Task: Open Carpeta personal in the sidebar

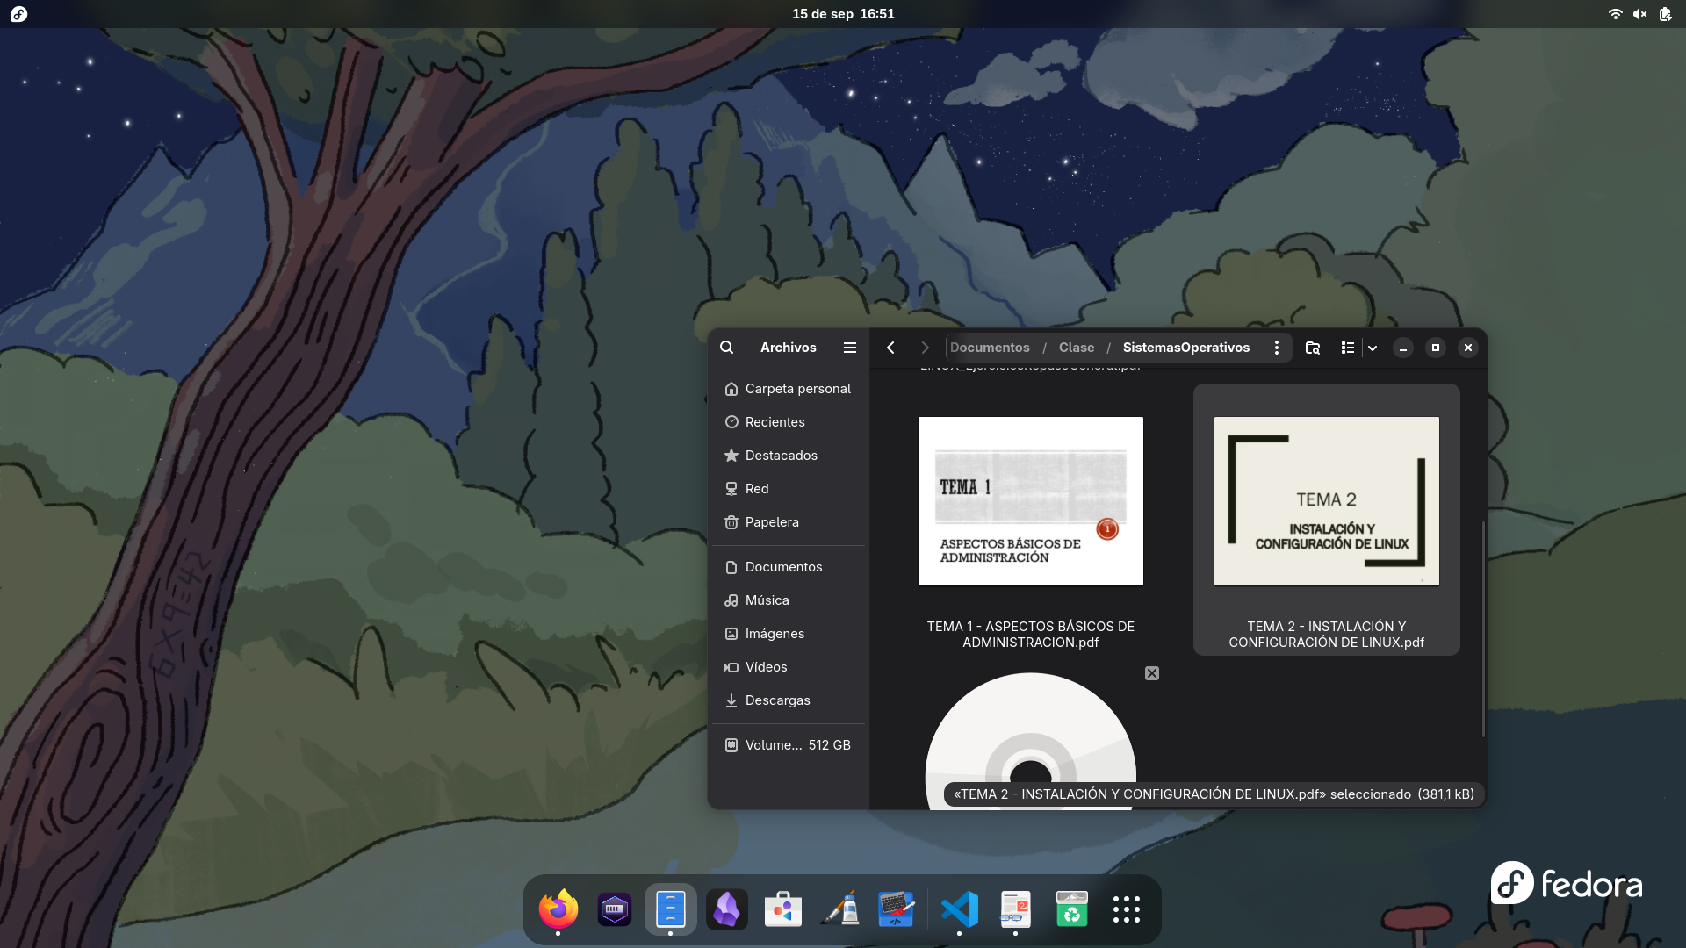Action: tap(789, 389)
